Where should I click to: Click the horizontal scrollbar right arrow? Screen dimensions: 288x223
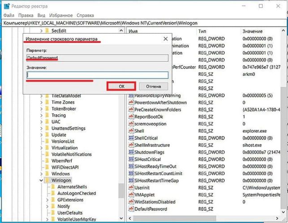(x=277, y=218)
